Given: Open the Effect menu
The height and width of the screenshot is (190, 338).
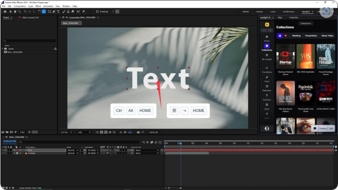Looking at the screenshot, I should [38, 6].
